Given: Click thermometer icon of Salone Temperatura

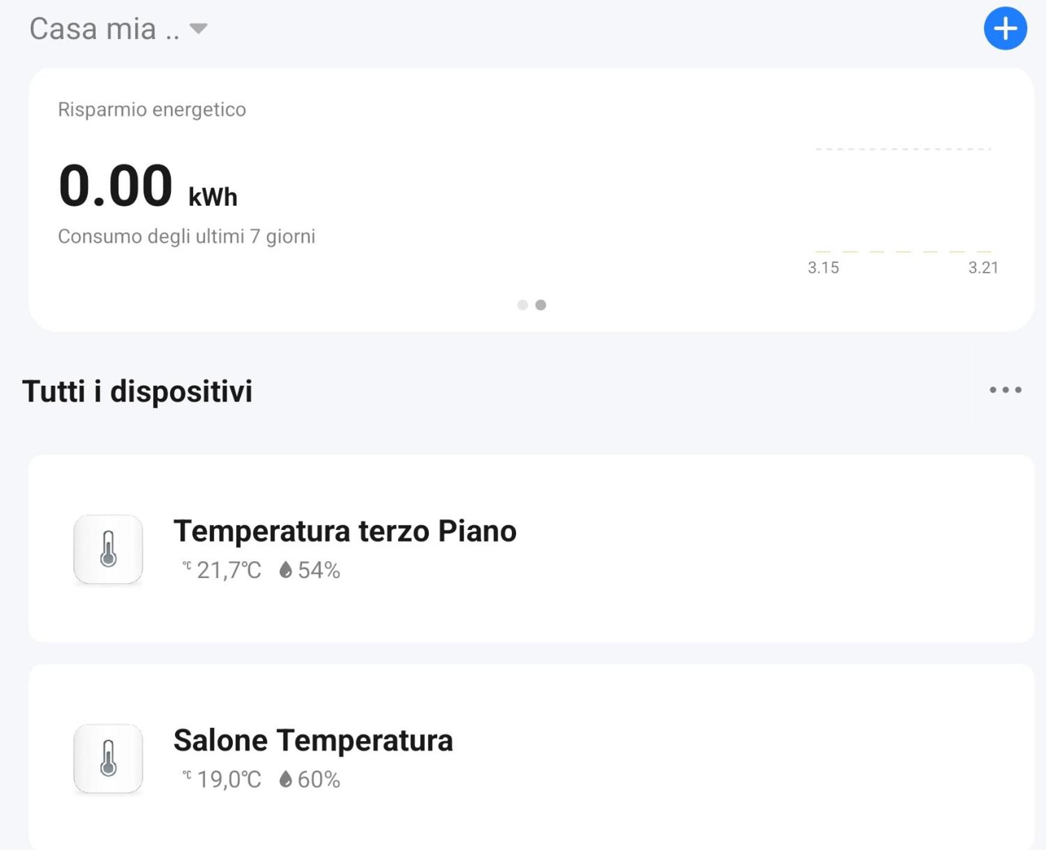Looking at the screenshot, I should tap(108, 758).
